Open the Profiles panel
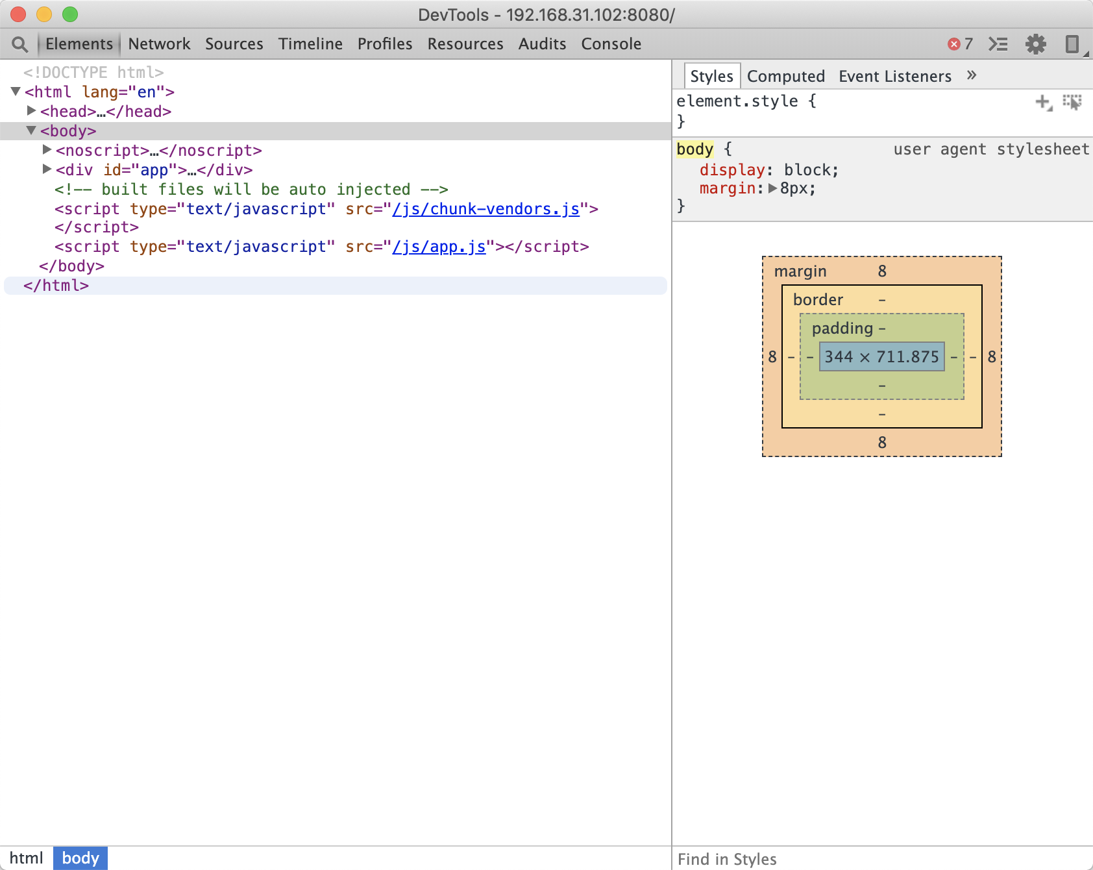The image size is (1093, 870). tap(385, 44)
